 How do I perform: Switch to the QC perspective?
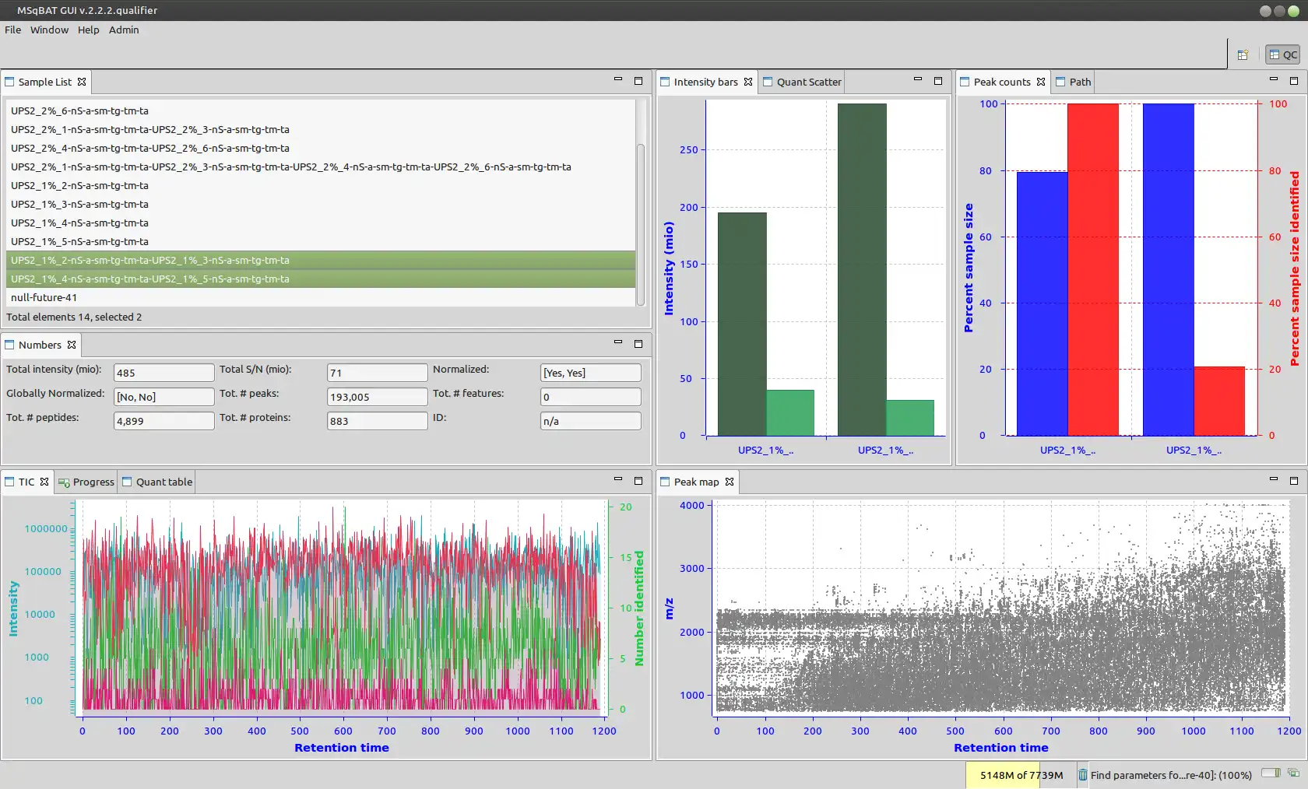(1282, 54)
